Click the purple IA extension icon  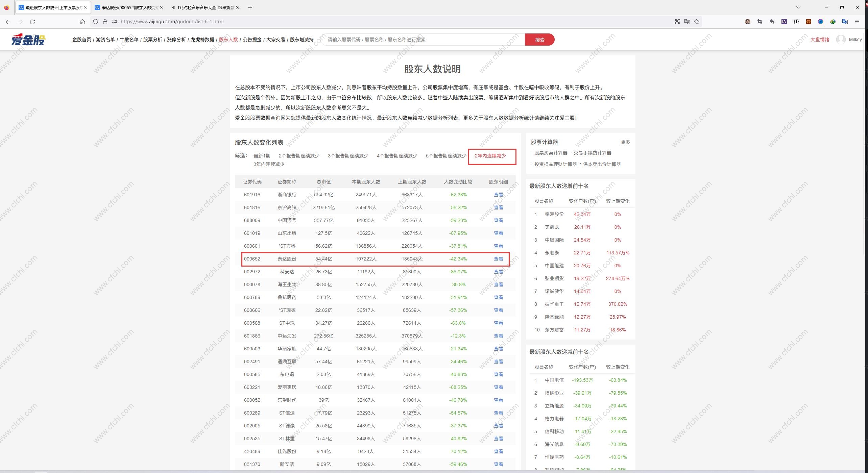click(784, 22)
